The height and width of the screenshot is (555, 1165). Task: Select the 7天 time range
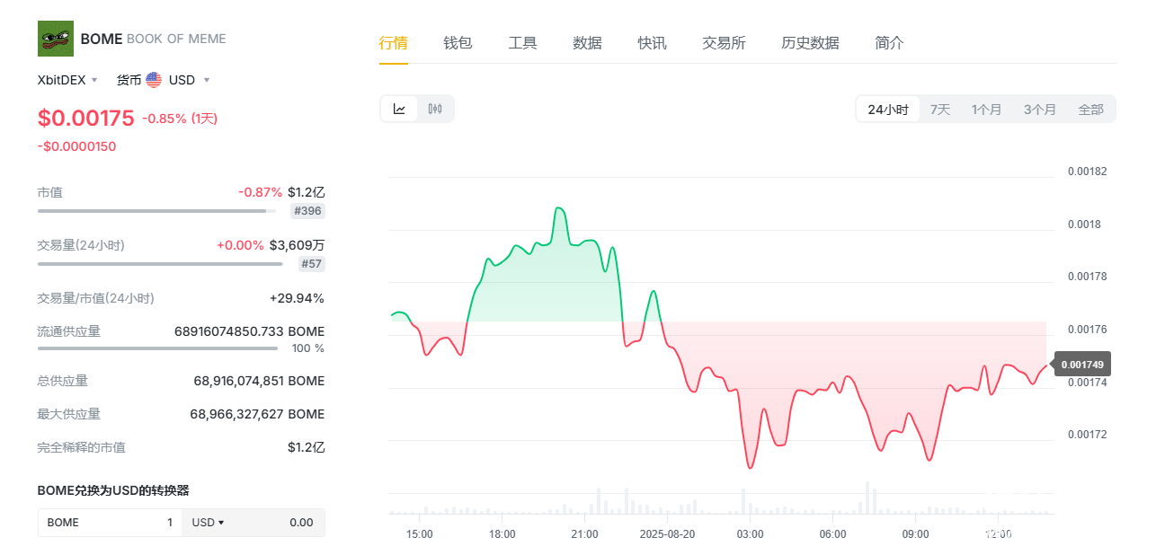939,110
